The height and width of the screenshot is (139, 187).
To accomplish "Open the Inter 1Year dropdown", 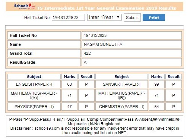I will (x=104, y=17).
